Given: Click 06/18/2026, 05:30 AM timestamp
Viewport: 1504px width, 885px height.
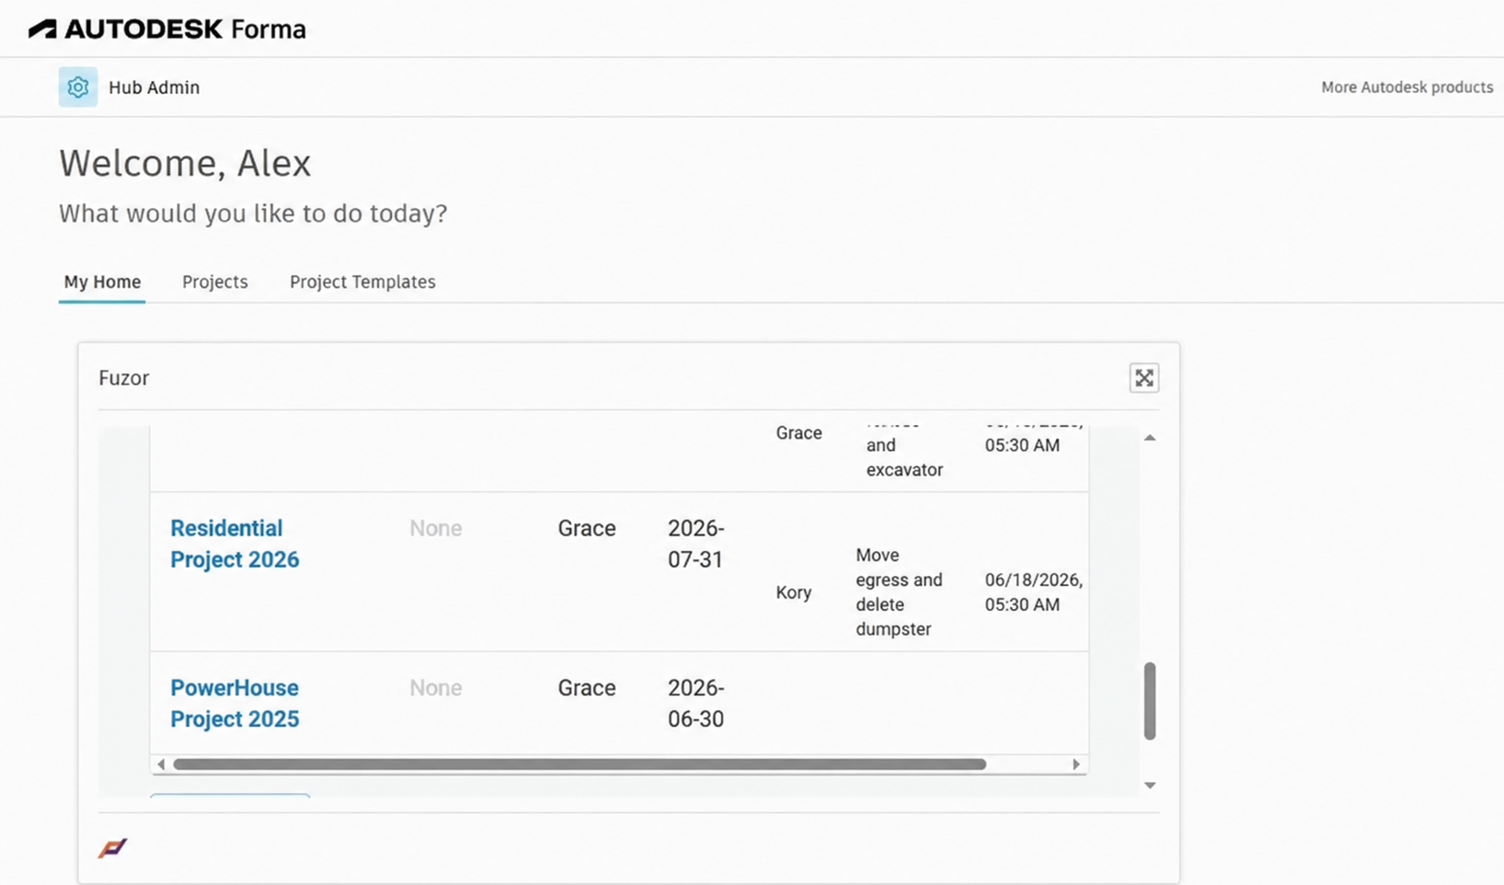Looking at the screenshot, I should 1034,592.
